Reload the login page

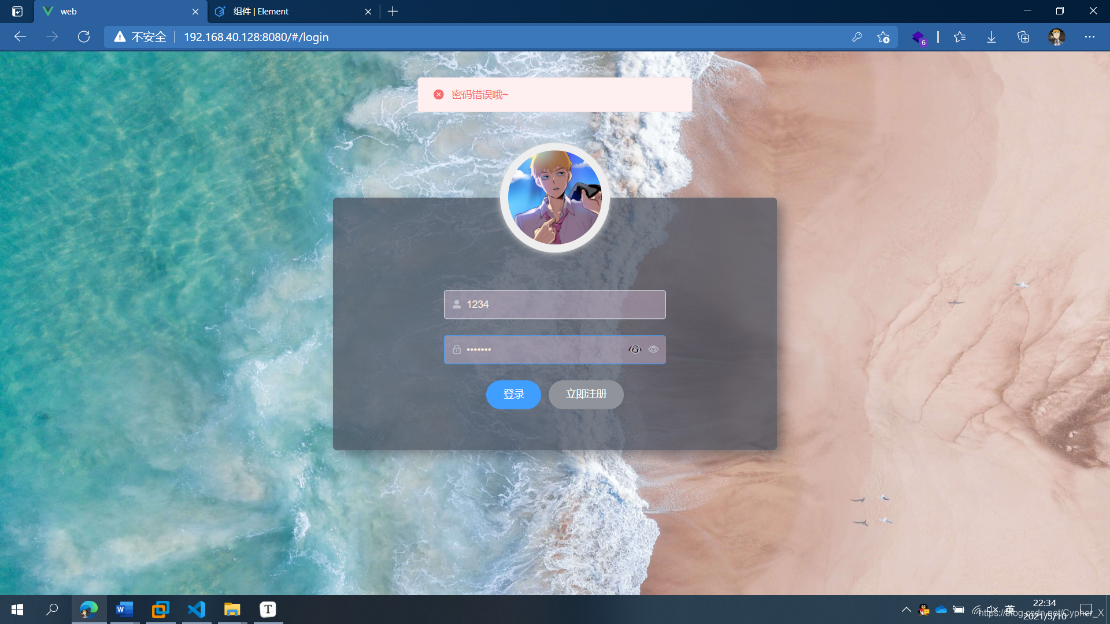tap(84, 37)
